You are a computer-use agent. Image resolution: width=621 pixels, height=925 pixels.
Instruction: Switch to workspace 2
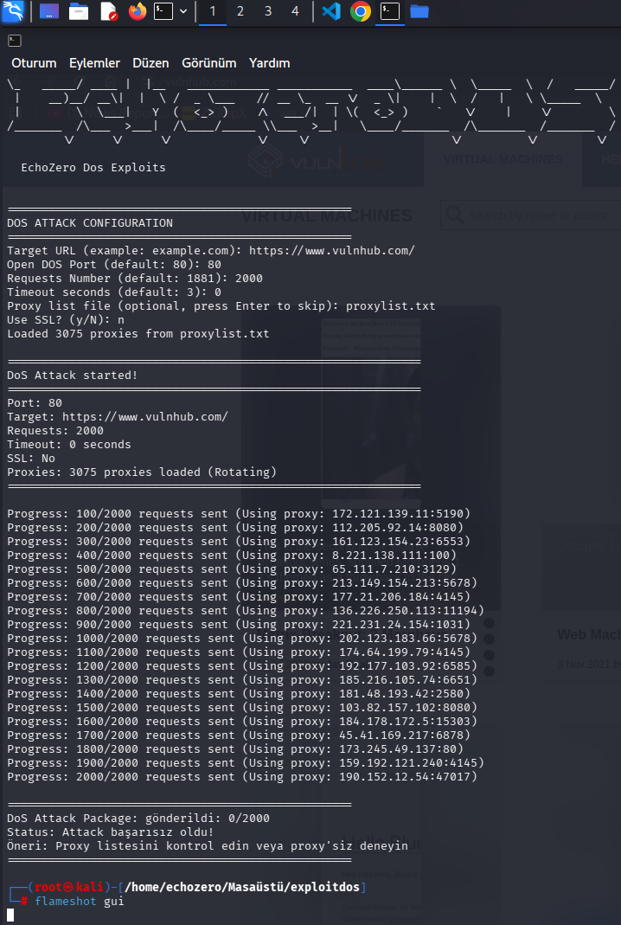240,12
